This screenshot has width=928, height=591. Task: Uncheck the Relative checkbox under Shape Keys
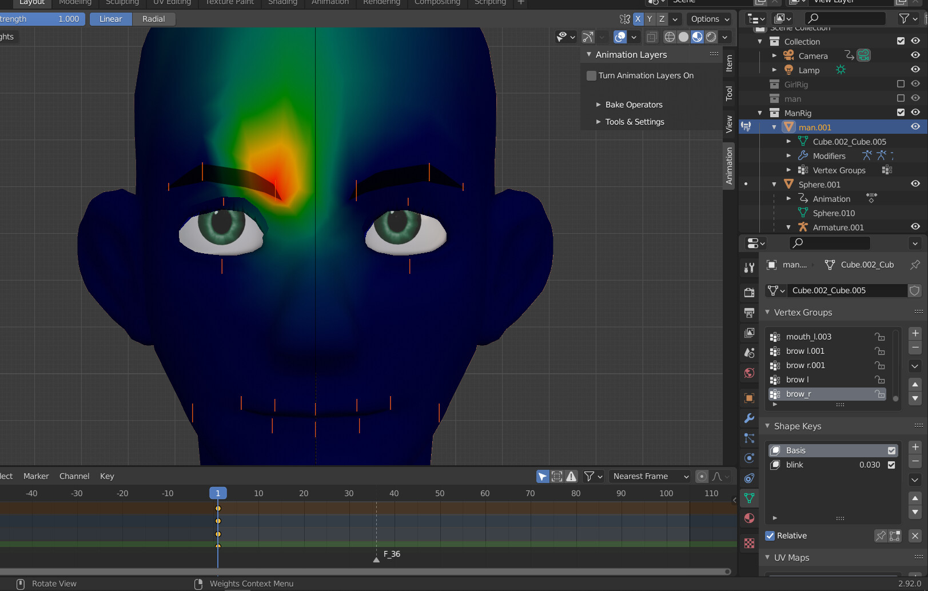pyautogui.click(x=770, y=536)
